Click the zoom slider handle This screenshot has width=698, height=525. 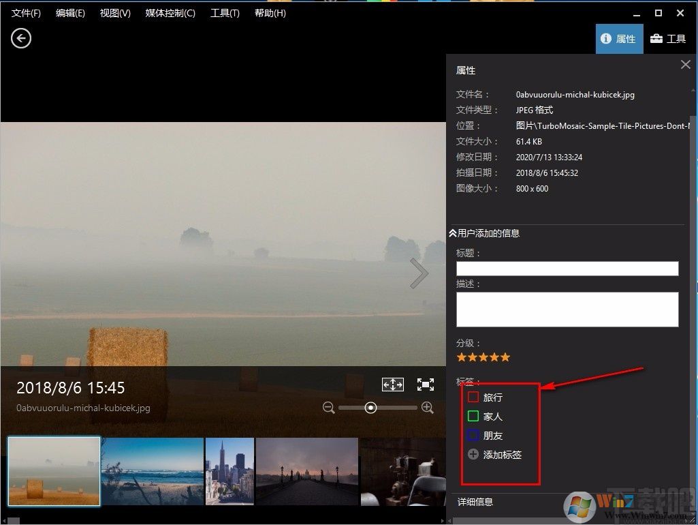coord(370,407)
